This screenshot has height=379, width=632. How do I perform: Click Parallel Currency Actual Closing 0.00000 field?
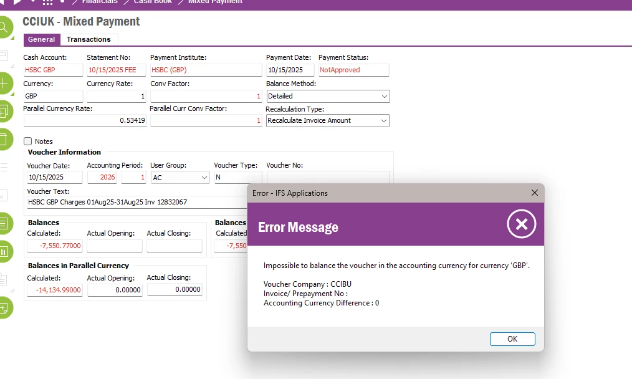point(175,289)
